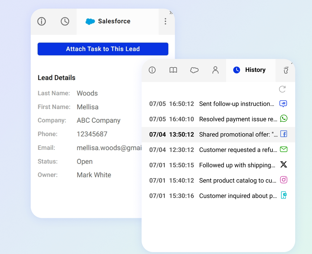Open the info icon tab in History panel
The width and height of the screenshot is (312, 254).
point(152,70)
